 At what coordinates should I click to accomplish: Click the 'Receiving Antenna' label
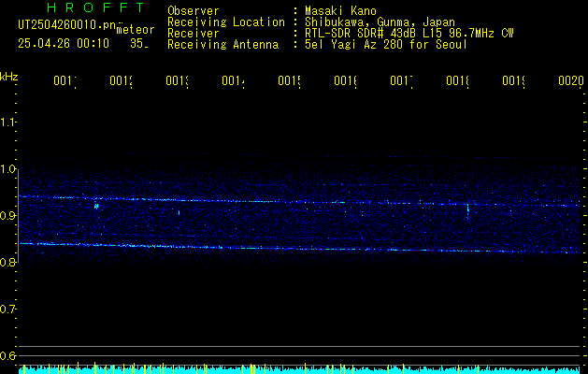[x=222, y=45]
